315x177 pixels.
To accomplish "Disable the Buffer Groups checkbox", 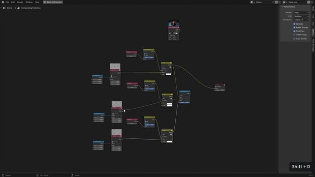I will (294, 28).
